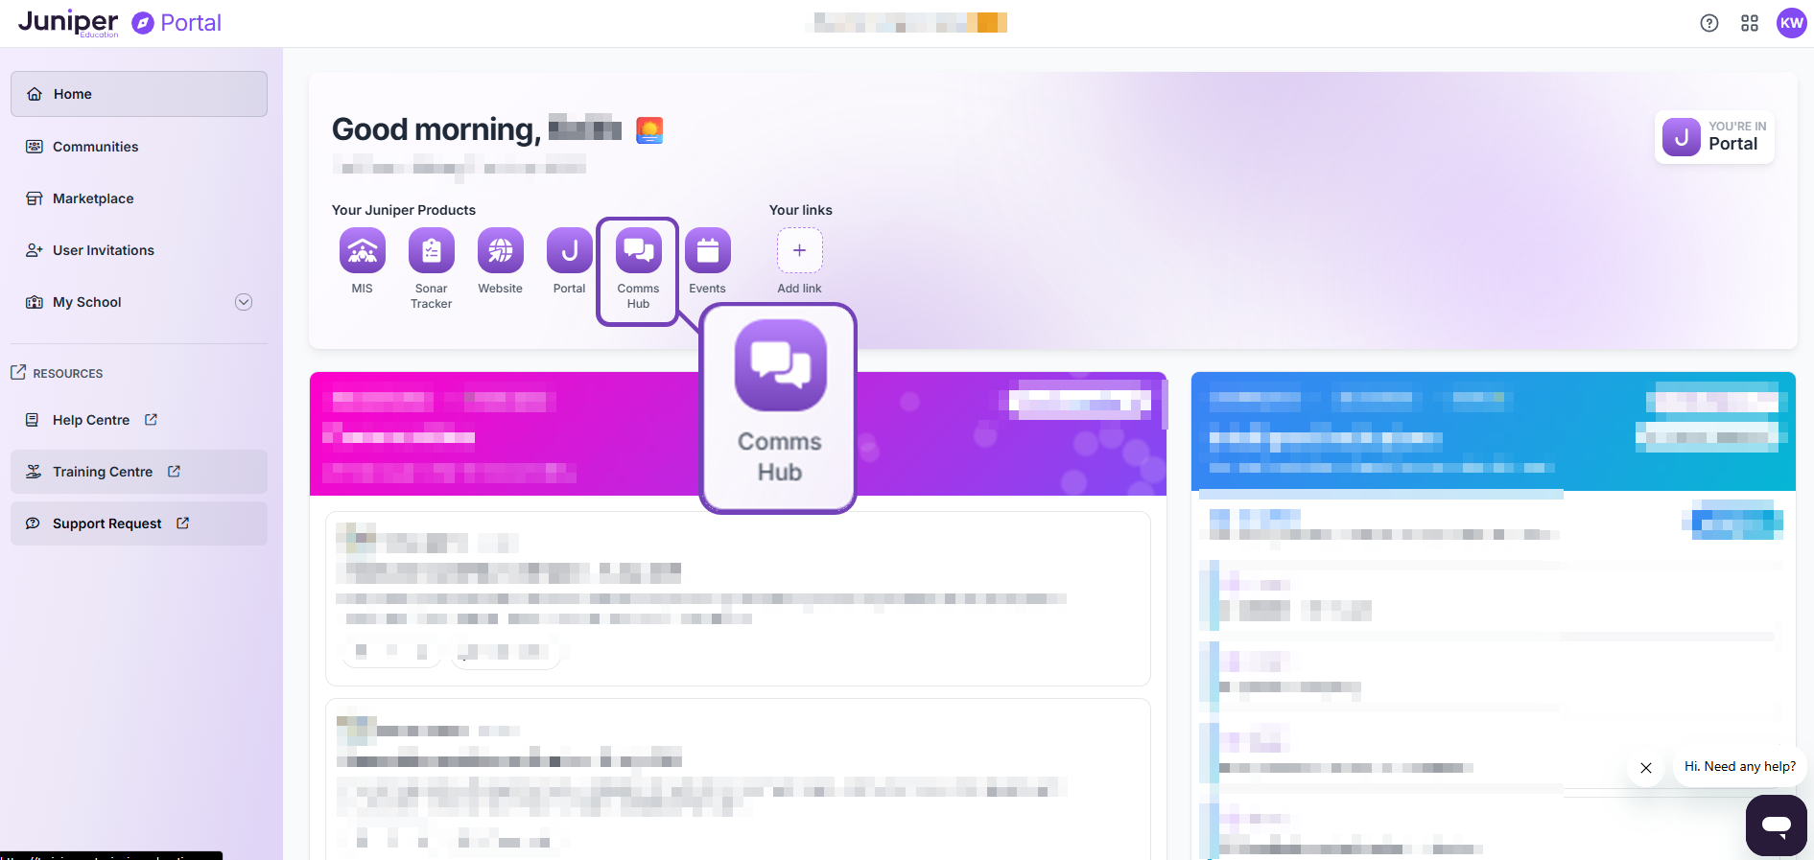Open the chat widget launcher button

(1777, 825)
